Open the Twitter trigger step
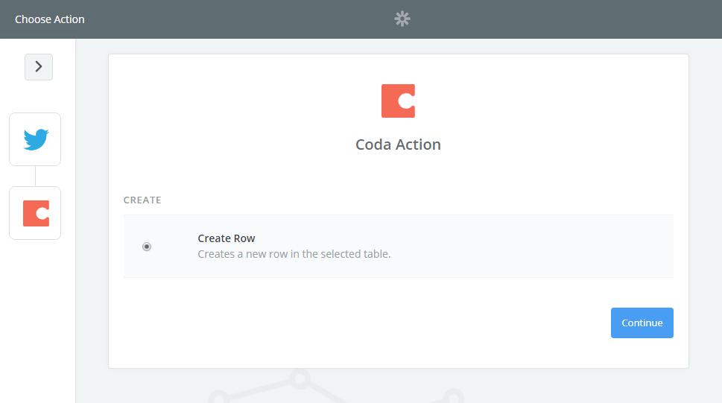The image size is (722, 403). click(35, 139)
